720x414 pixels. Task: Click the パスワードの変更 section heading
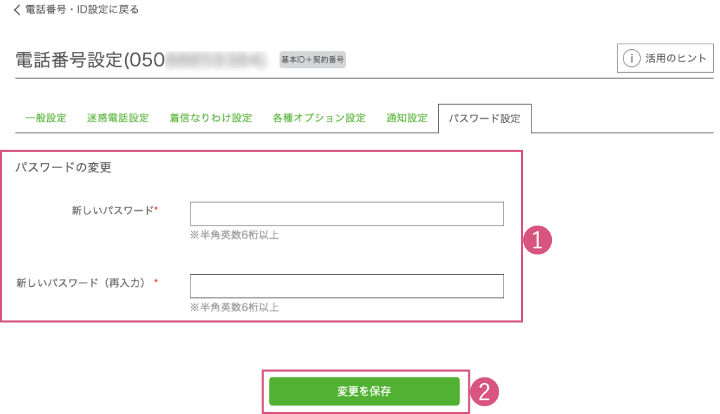coord(64,168)
